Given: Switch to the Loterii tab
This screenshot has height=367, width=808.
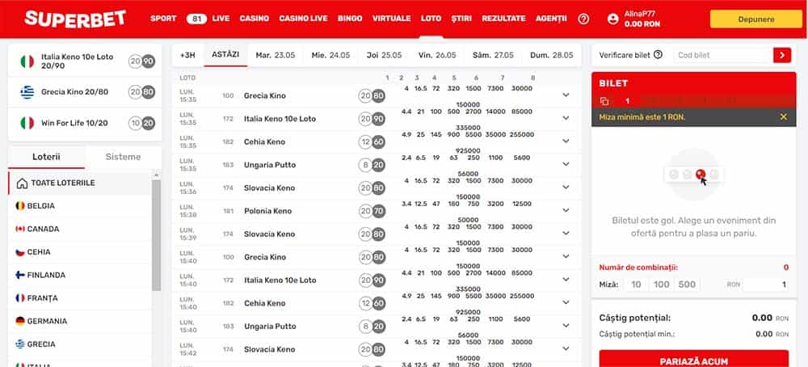Looking at the screenshot, I should (x=46, y=157).
